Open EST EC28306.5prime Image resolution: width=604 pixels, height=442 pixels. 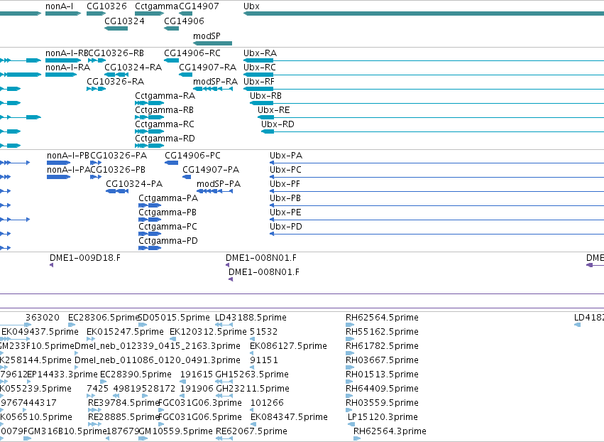coord(103,318)
